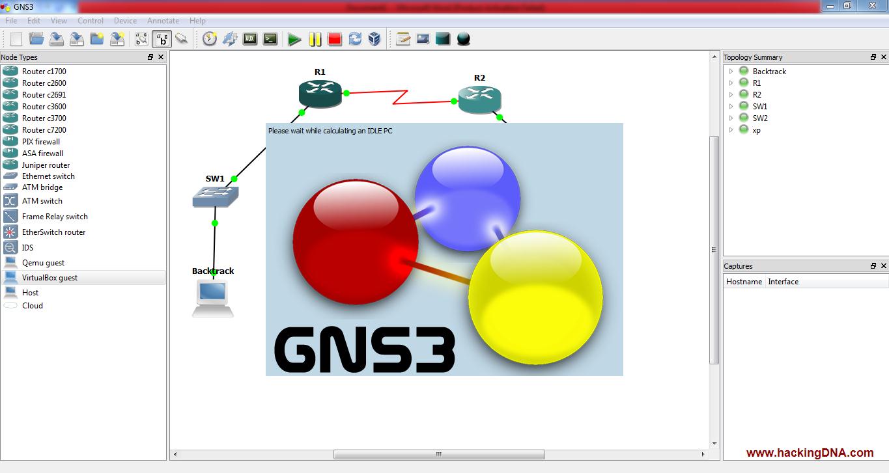Click the AUX console icon
The width and height of the screenshot is (889, 473).
click(x=250, y=39)
